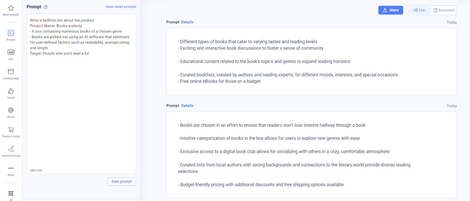Click the help question mark beside Prompt
The image size is (470, 201).
46,7
